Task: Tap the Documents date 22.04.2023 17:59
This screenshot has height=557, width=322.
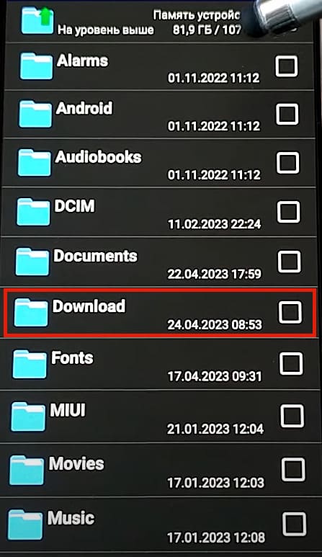Action: tap(215, 274)
